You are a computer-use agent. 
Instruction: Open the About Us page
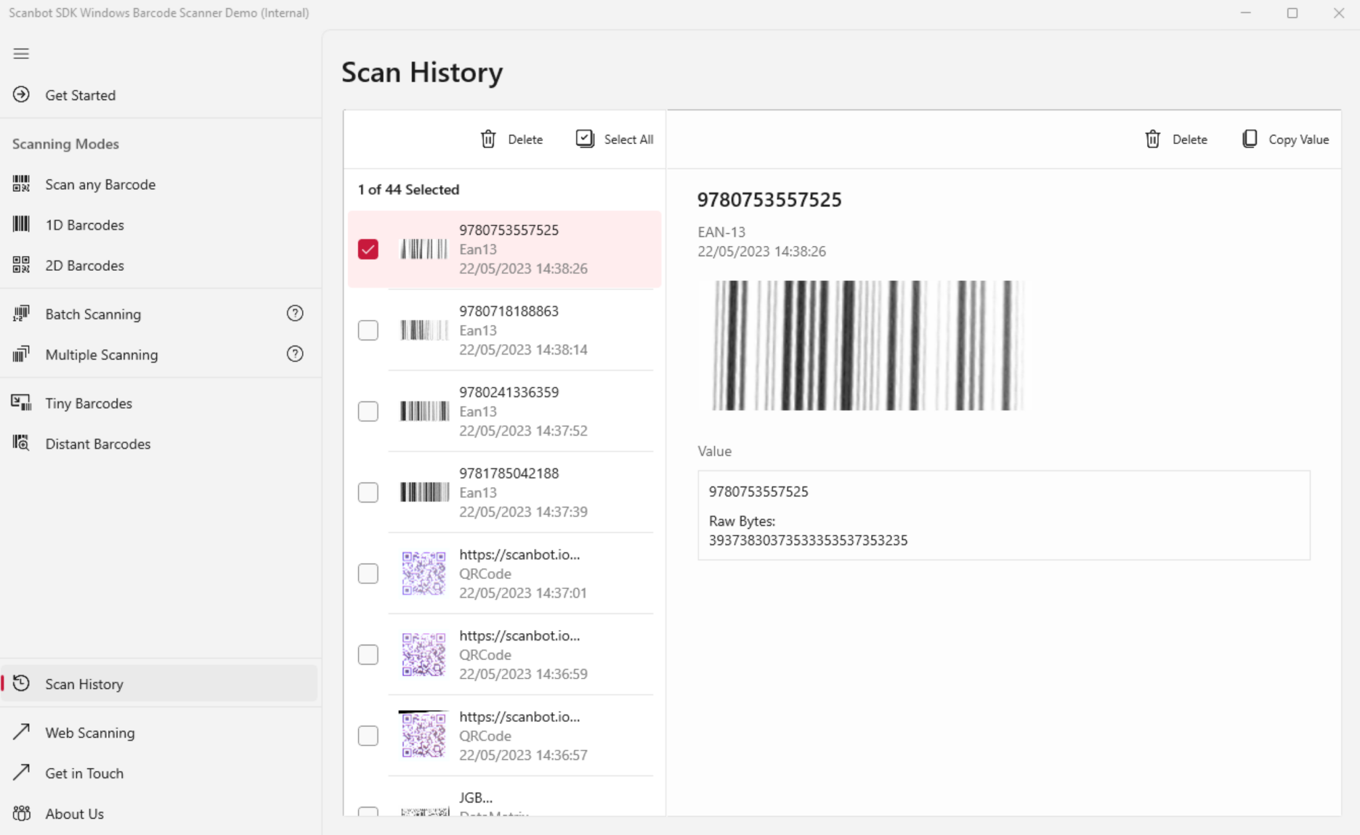click(x=74, y=813)
